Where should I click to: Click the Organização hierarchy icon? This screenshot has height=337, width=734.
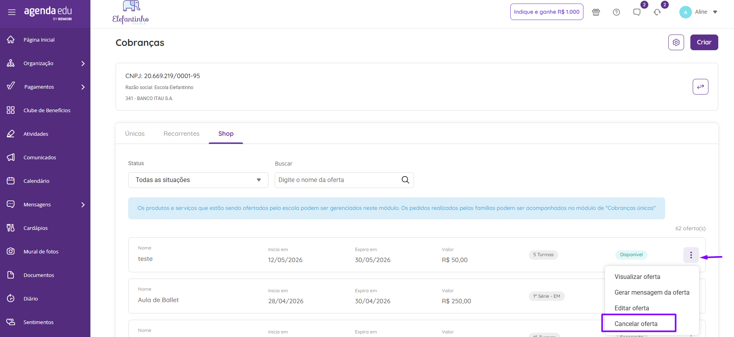(11, 63)
